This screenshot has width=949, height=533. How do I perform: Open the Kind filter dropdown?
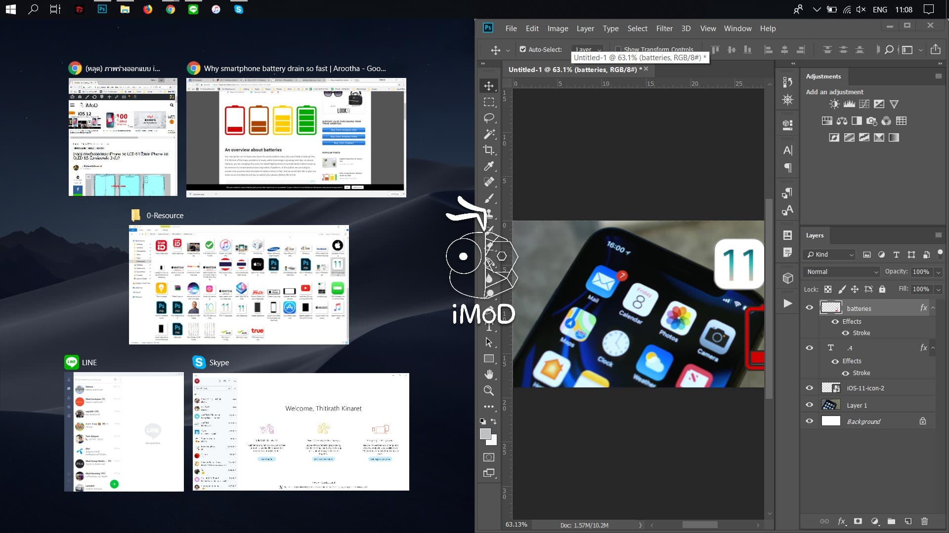coord(829,254)
